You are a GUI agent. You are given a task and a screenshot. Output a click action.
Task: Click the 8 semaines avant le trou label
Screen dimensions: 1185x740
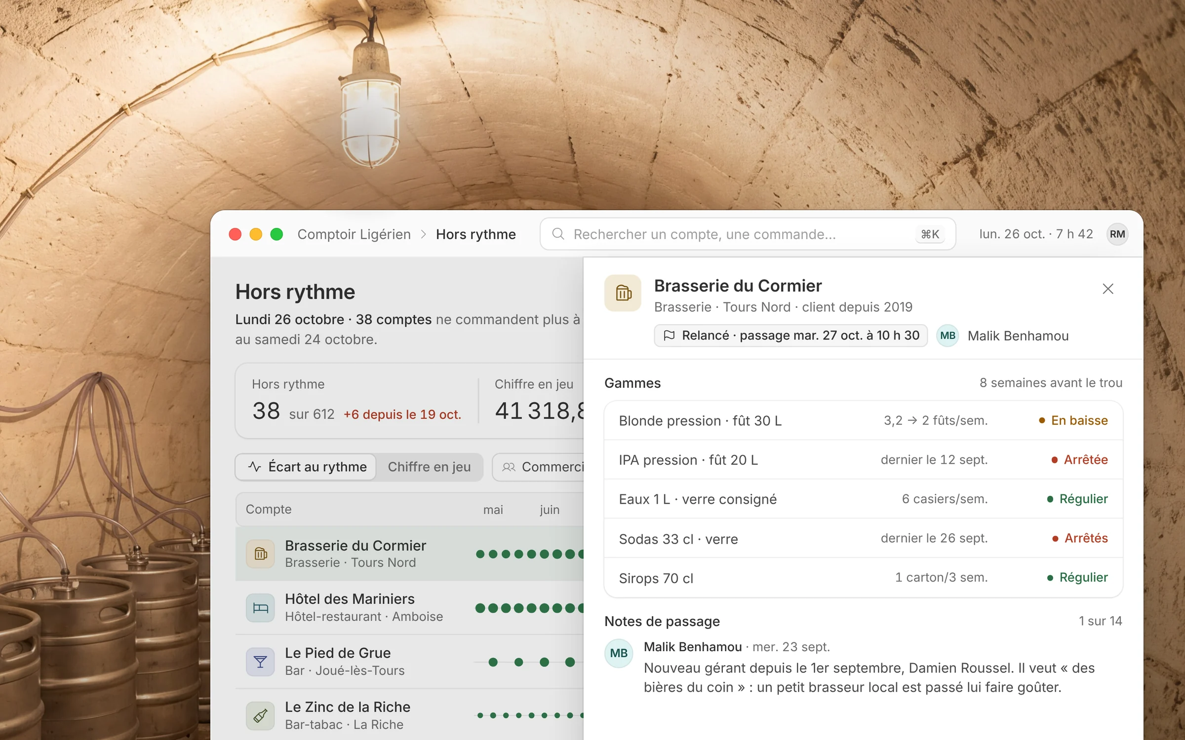[x=1051, y=382]
